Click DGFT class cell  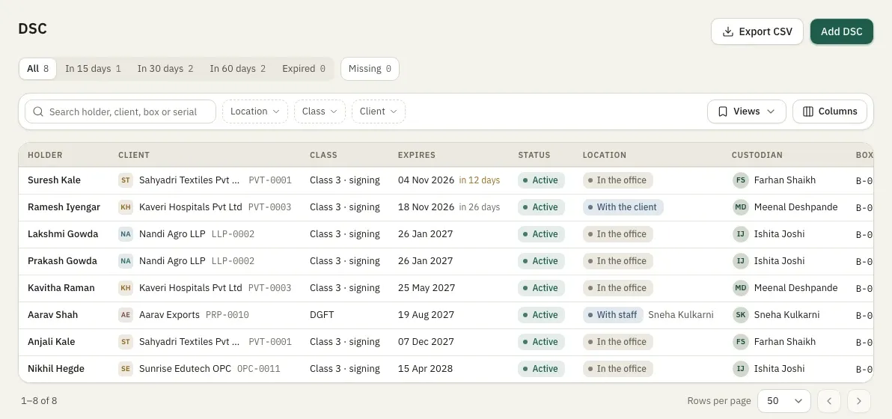[322, 315]
